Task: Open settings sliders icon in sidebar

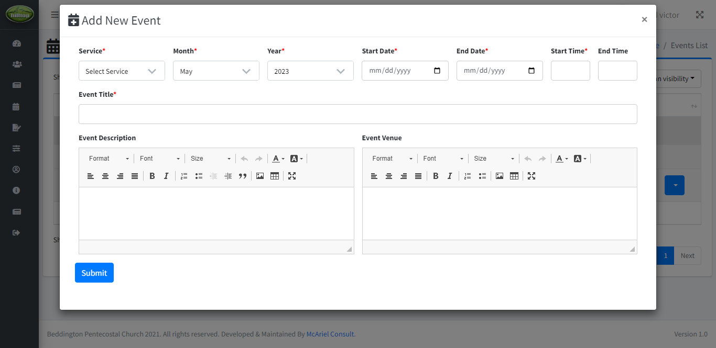Action: point(16,149)
